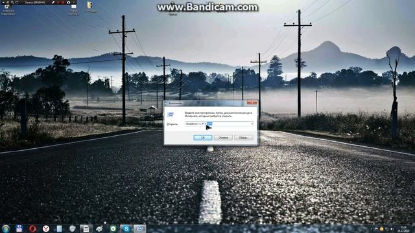Click the blue document taskbar icon
The height and width of the screenshot is (233, 415).
[59, 228]
